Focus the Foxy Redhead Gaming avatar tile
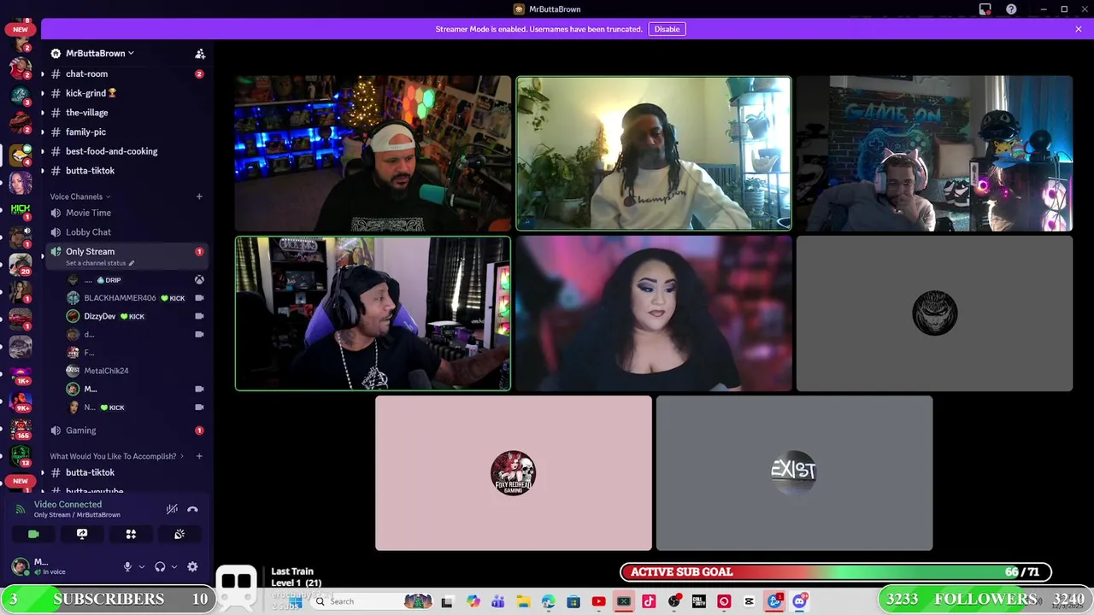The height and width of the screenshot is (615, 1094). (513, 472)
